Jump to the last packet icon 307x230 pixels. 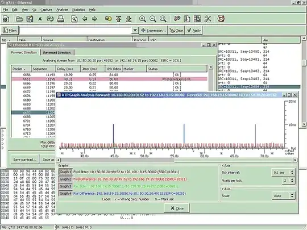128,19
